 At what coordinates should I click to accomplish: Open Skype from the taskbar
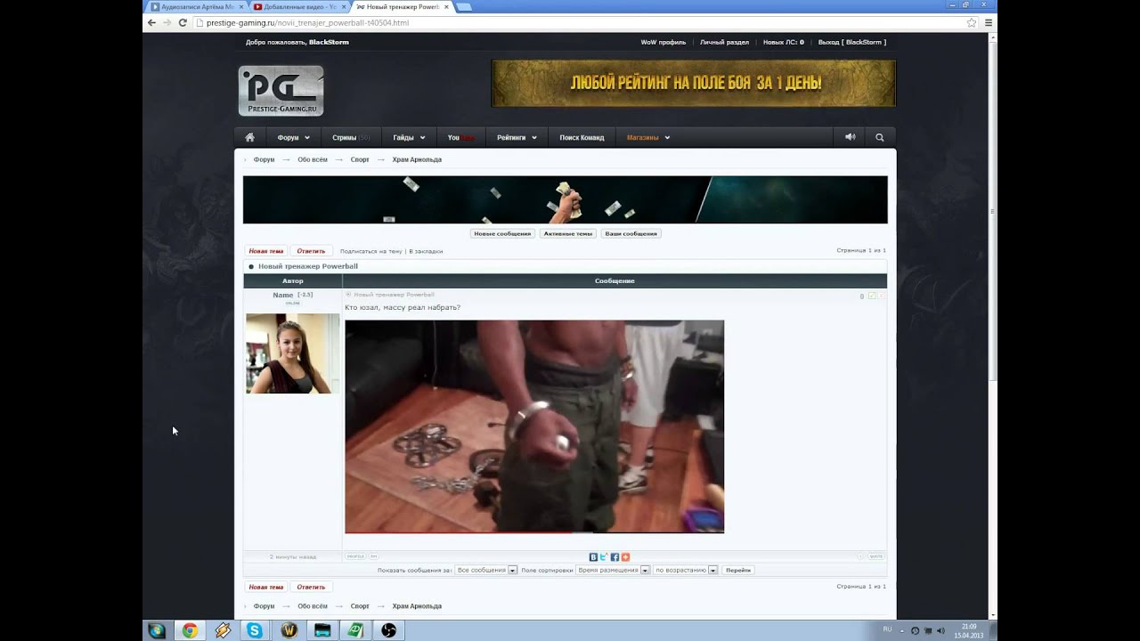coord(256,630)
